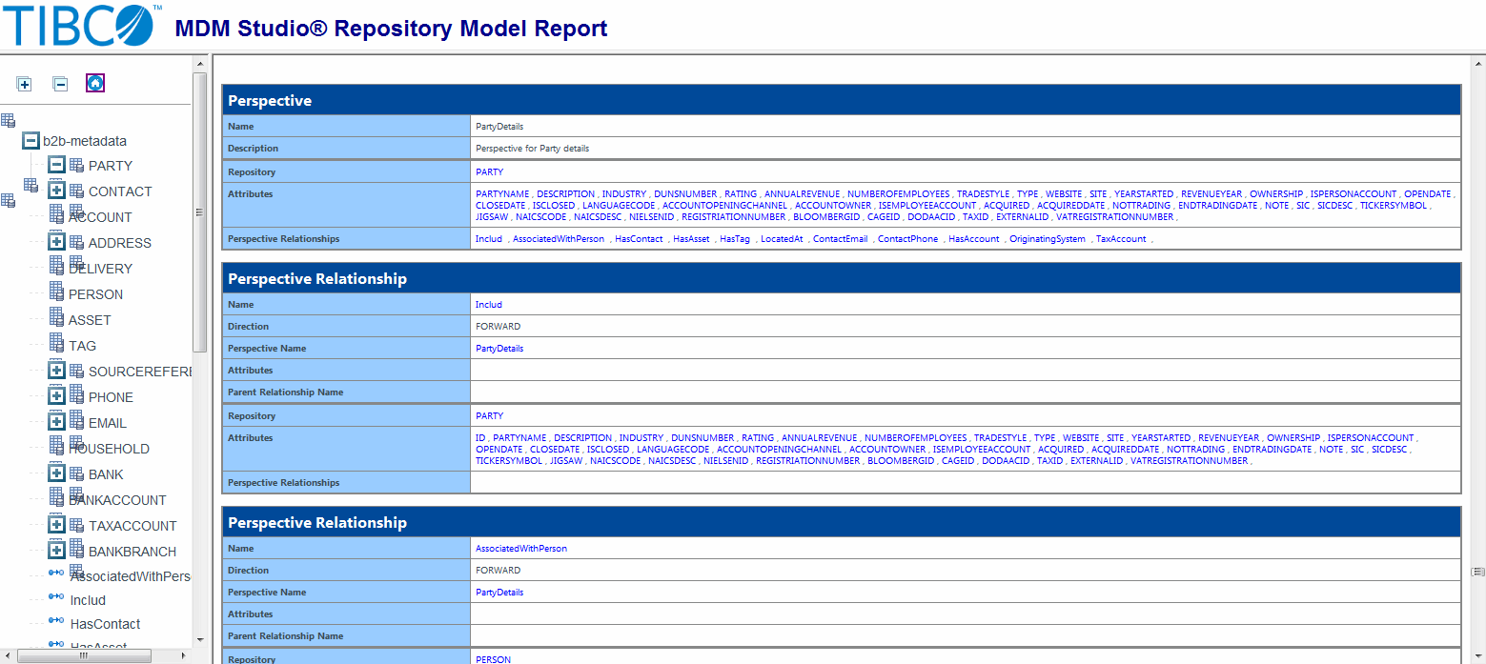
Task: Click the ADDRESS repository table icon
Action: (76, 242)
